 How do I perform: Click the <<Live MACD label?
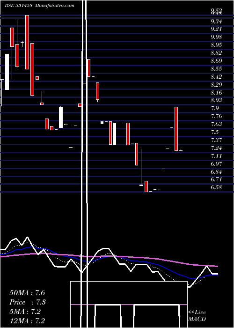[x=197, y=316]
